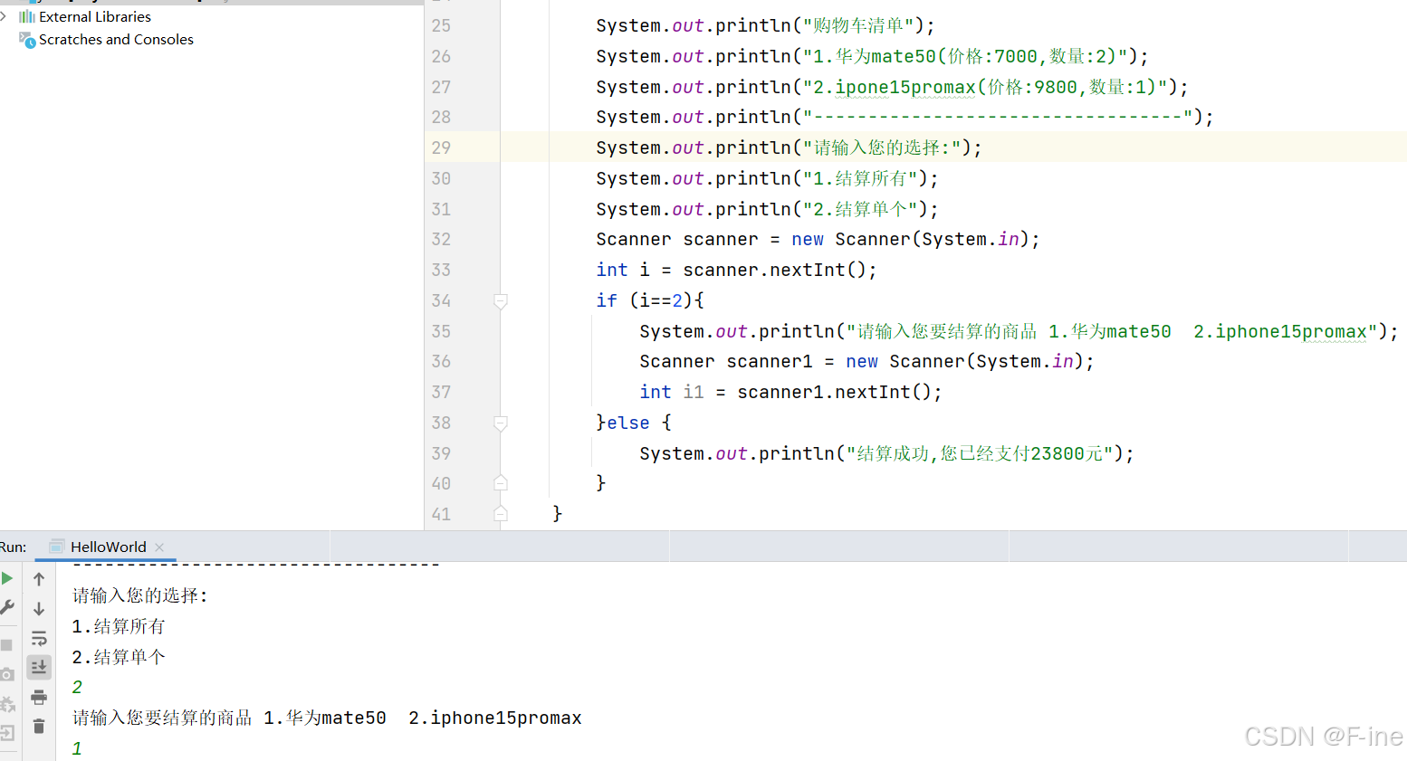Viewport: 1407px width, 761px height.
Task: Click the Down the Stack Trace arrow
Action: click(38, 608)
